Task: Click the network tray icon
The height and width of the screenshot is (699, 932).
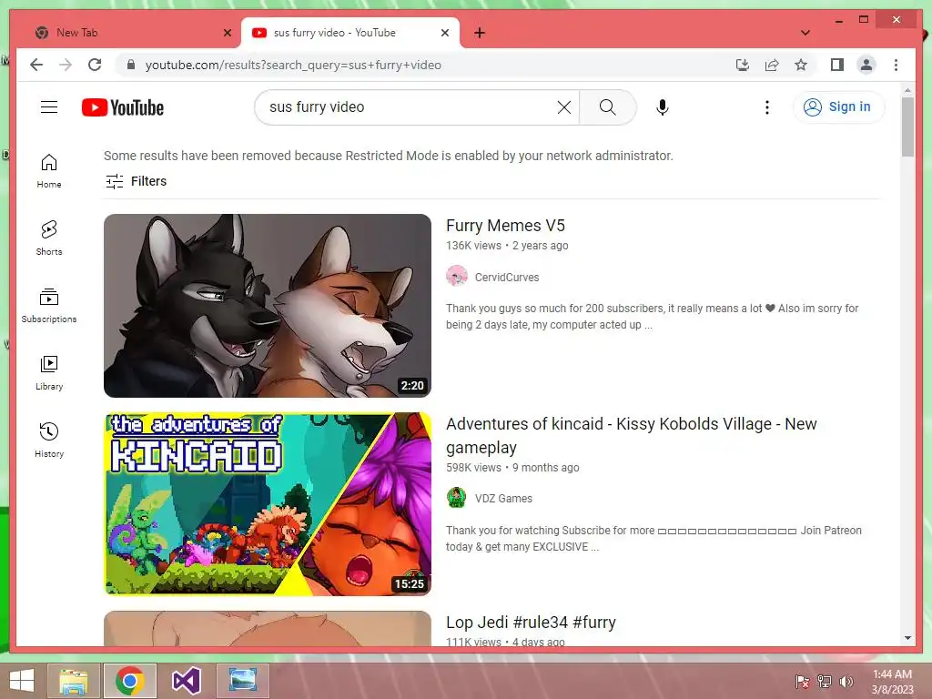Action: coord(825,681)
